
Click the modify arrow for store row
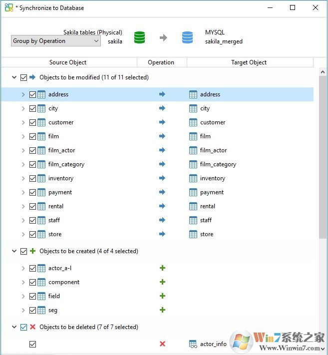coord(162,234)
